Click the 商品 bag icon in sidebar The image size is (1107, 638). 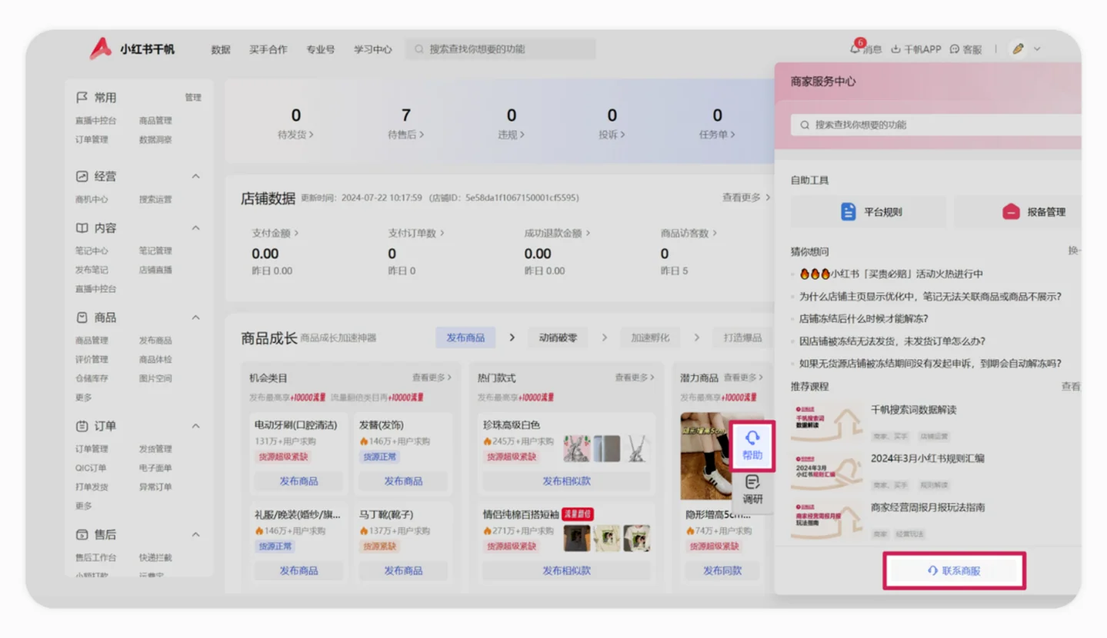coord(82,317)
